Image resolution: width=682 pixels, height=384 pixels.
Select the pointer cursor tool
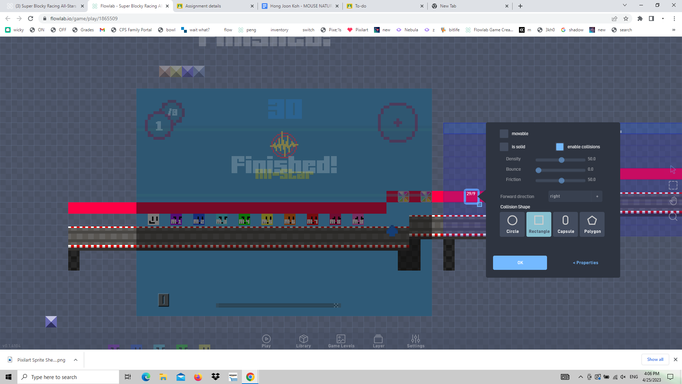click(x=673, y=170)
